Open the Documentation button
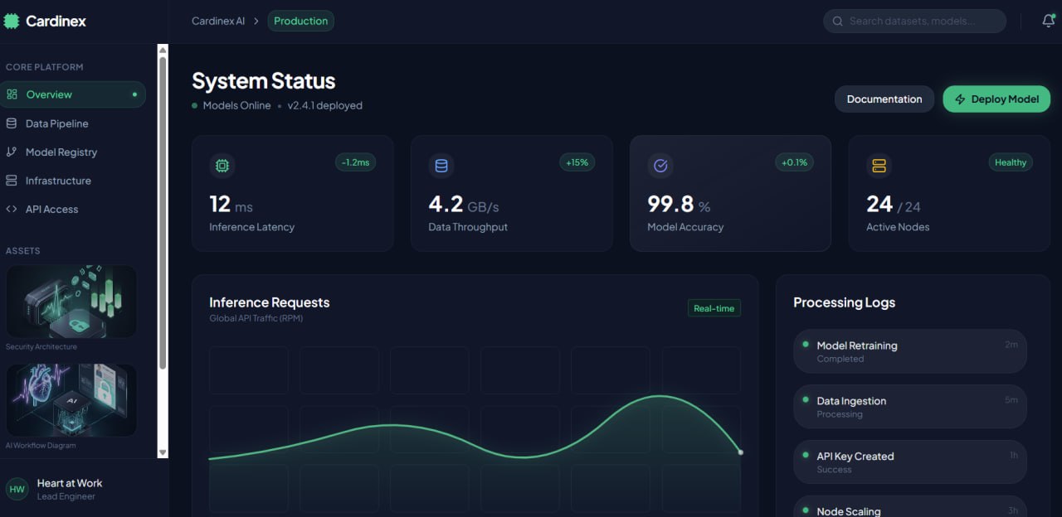This screenshot has width=1062, height=517. [884, 99]
